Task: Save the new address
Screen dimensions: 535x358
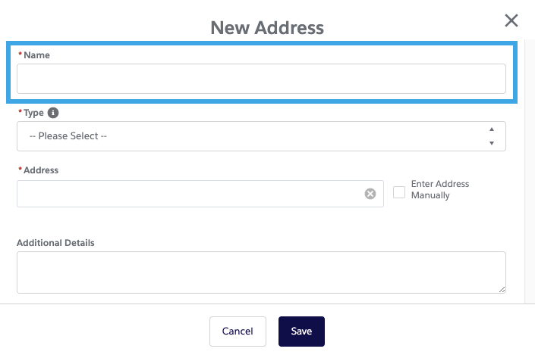Action: (301, 332)
